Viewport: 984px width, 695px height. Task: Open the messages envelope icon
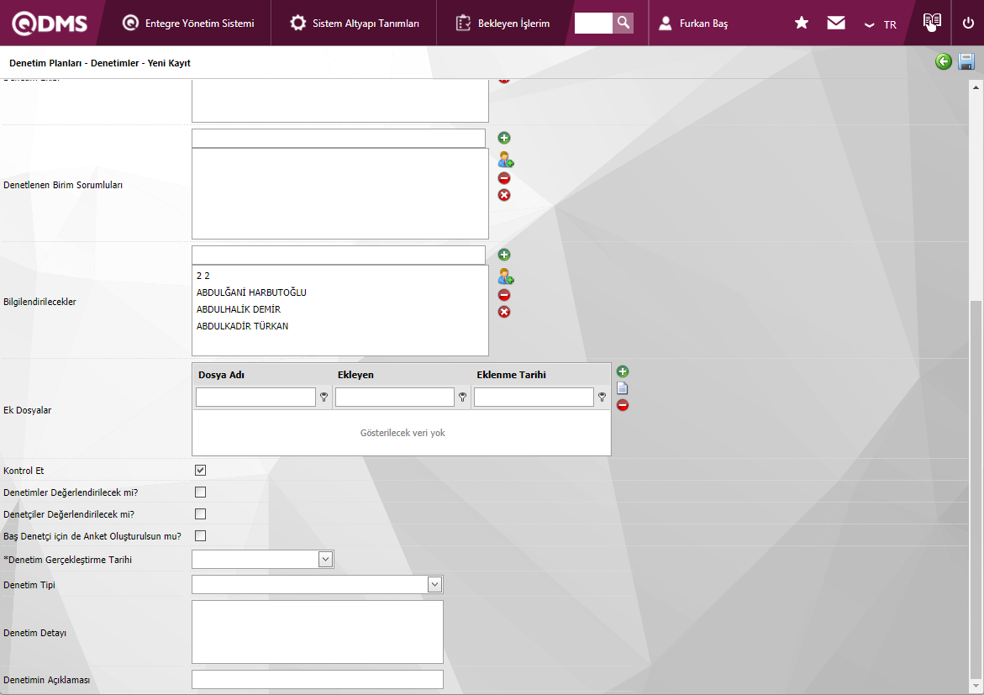click(x=836, y=23)
